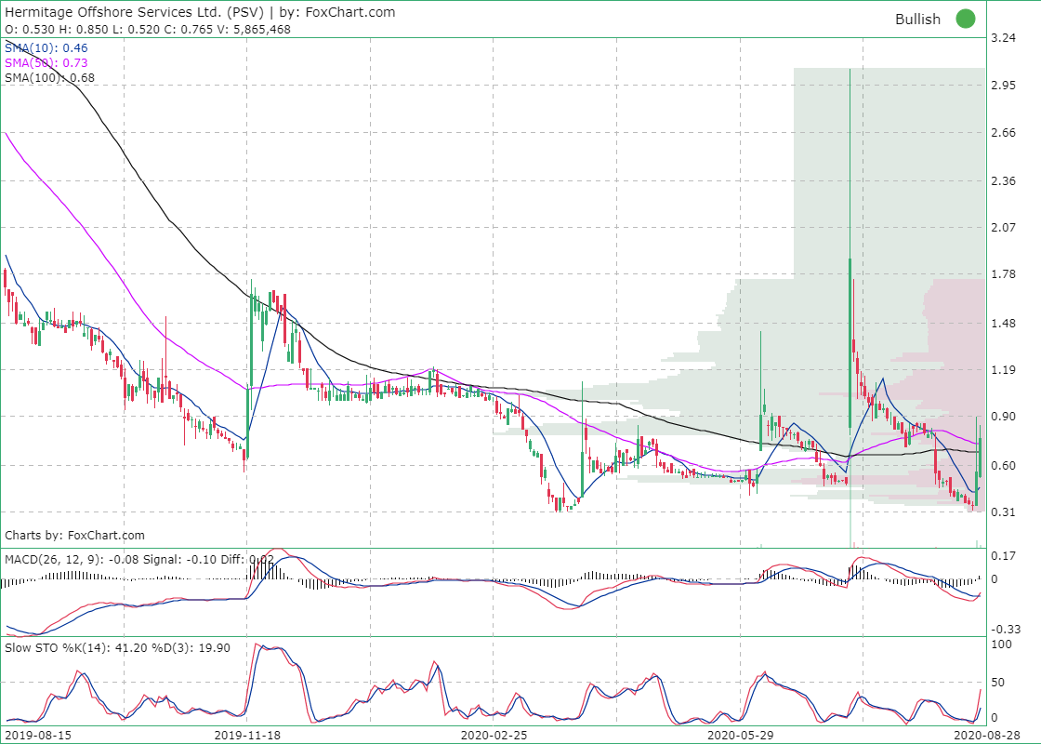Image resolution: width=1041 pixels, height=744 pixels.
Task: Click the 2019-11-18 date axis label
Action: coord(247,735)
